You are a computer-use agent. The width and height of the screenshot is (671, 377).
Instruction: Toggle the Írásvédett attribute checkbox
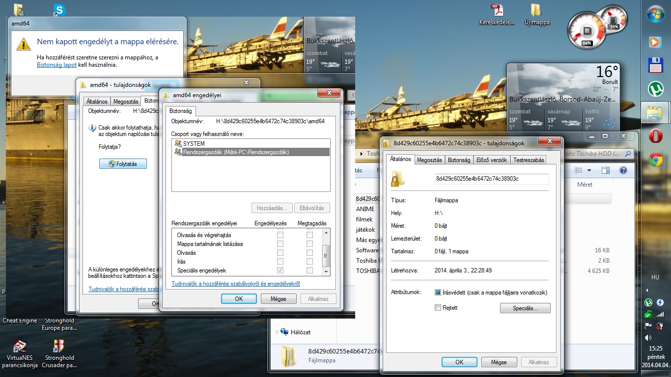pos(438,293)
